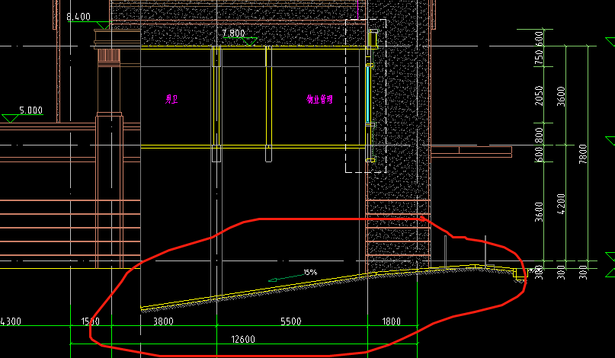
Task: Select the triangle marker under 5.000
Action: 11,118
